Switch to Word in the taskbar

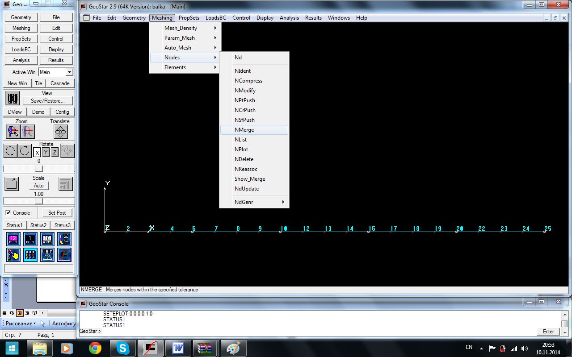click(178, 348)
